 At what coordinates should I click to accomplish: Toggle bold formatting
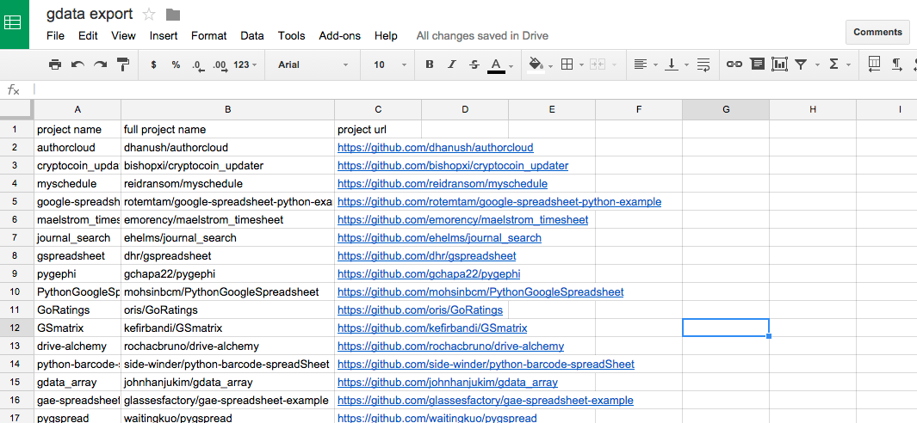click(430, 64)
